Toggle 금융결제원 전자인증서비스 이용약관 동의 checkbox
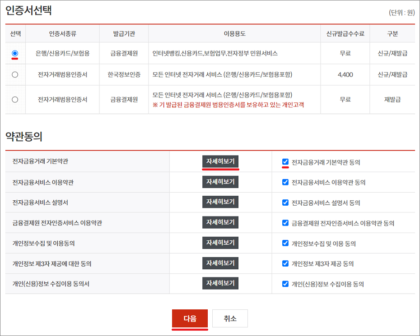Screen dimensions: 420x336 (285, 223)
